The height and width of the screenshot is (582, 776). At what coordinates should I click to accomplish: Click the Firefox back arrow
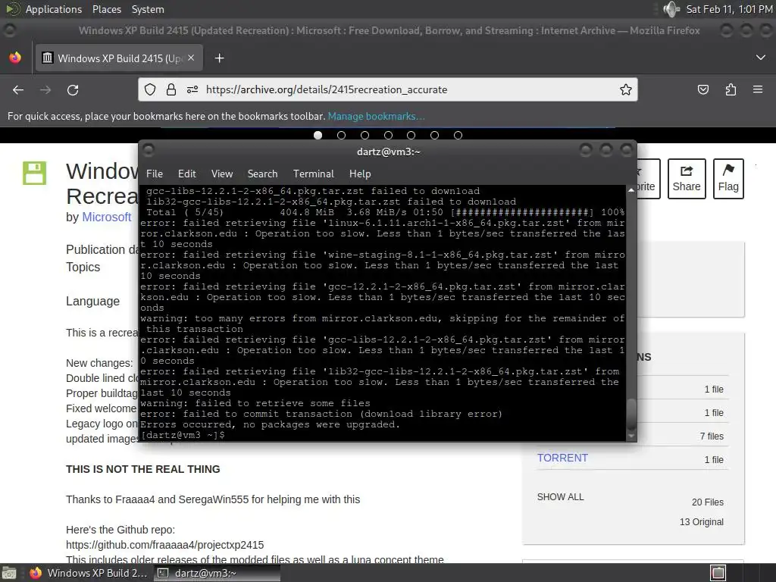[18, 89]
